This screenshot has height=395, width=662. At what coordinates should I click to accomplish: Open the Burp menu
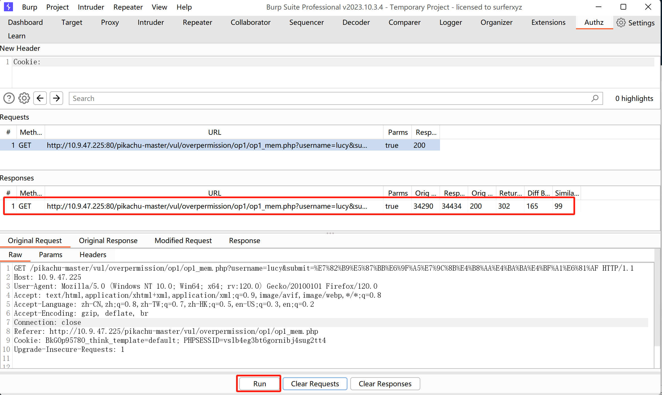tap(30, 7)
